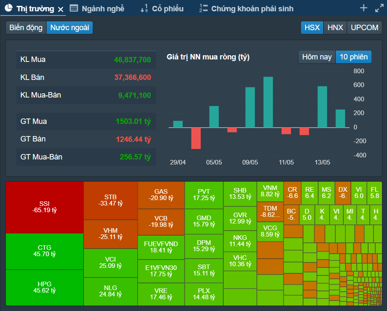Click the pie chart icon on Thị trường tab

pyautogui.click(x=8, y=8)
